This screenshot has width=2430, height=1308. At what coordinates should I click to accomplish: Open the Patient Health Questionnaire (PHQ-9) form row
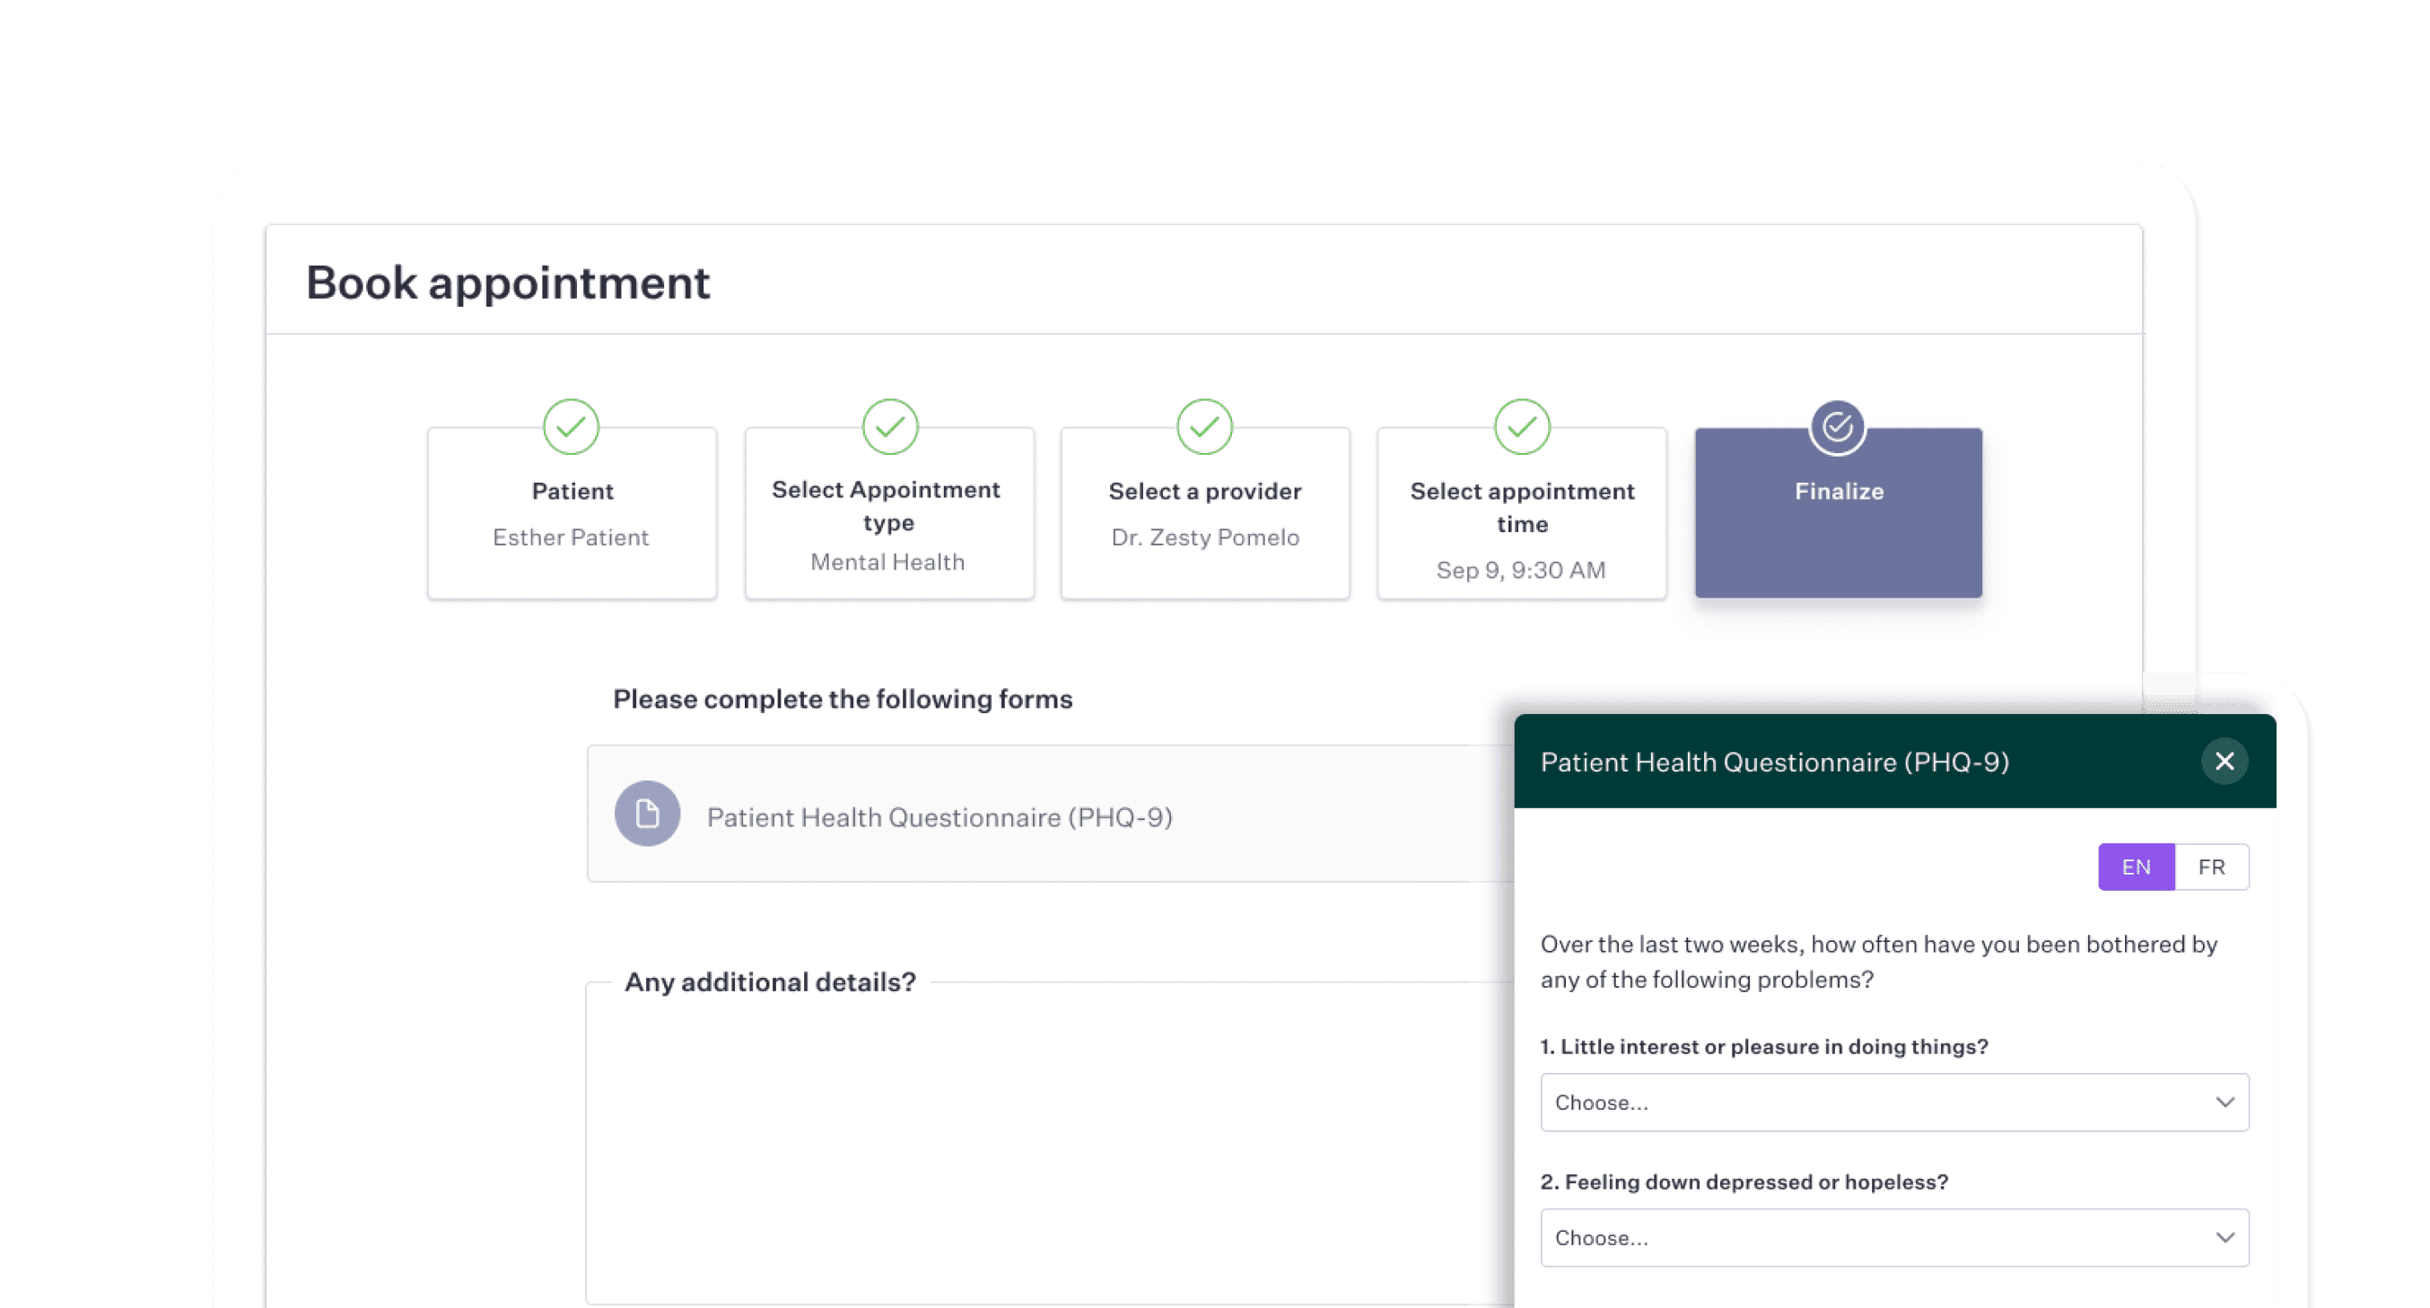click(1049, 814)
